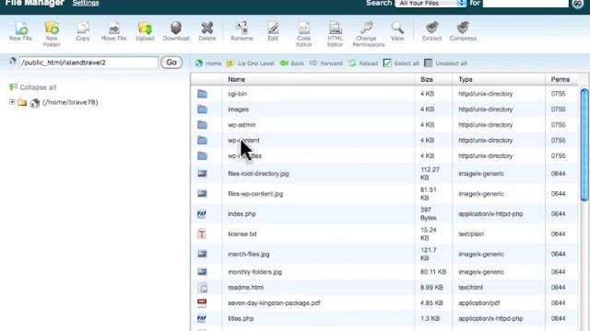Go Forward in navigation bar
This screenshot has width=590, height=331.
point(325,63)
